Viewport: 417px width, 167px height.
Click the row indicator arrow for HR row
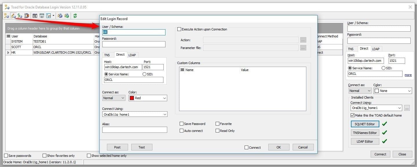click(8, 52)
